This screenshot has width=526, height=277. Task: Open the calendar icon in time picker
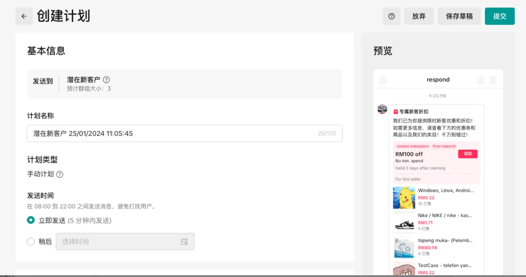coord(184,242)
